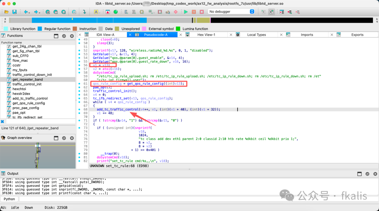Image resolution: width=379 pixels, height=211 pixels.
Task: Select pae_opt in the function list
Action: click(19, 113)
